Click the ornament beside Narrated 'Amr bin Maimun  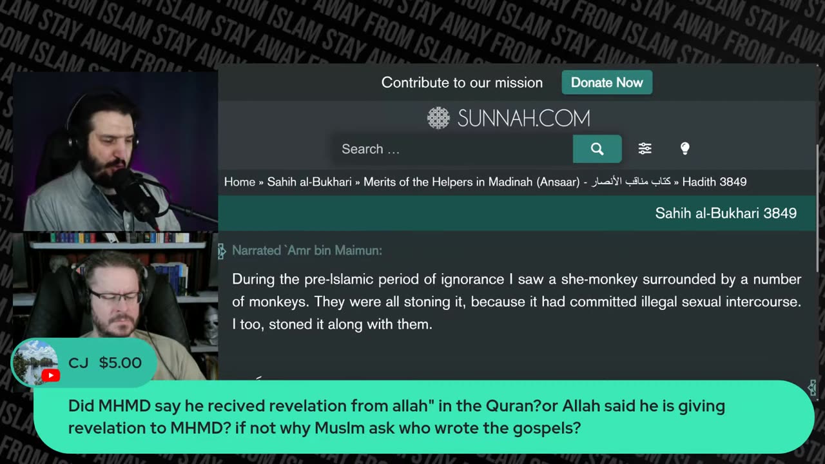(222, 251)
